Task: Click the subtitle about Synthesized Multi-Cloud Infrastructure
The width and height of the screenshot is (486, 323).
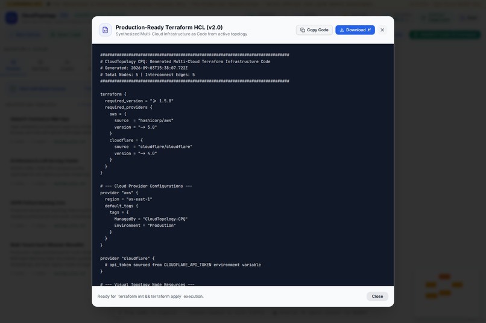Action: pyautogui.click(x=181, y=34)
